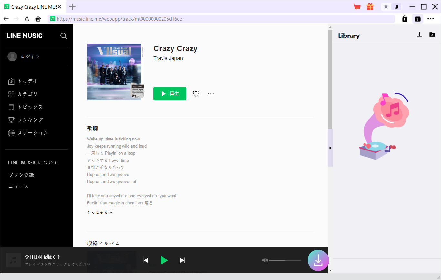Click the Library panel title
The width and height of the screenshot is (441, 280).
tap(349, 36)
